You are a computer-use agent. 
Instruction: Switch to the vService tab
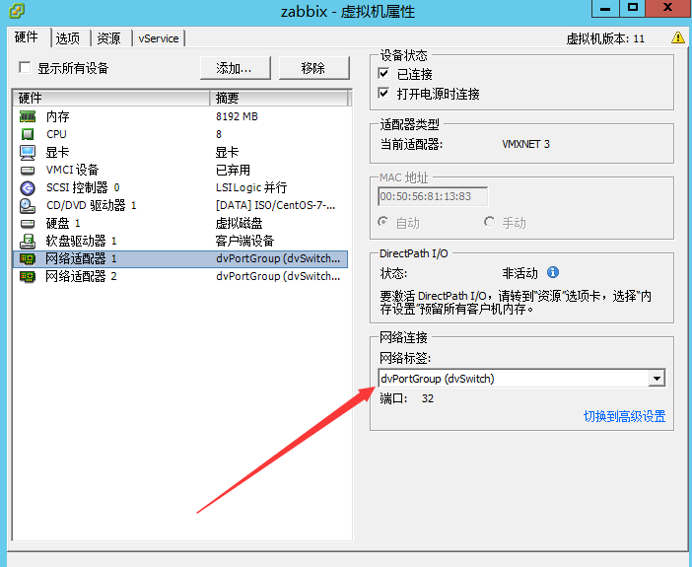pyautogui.click(x=159, y=38)
